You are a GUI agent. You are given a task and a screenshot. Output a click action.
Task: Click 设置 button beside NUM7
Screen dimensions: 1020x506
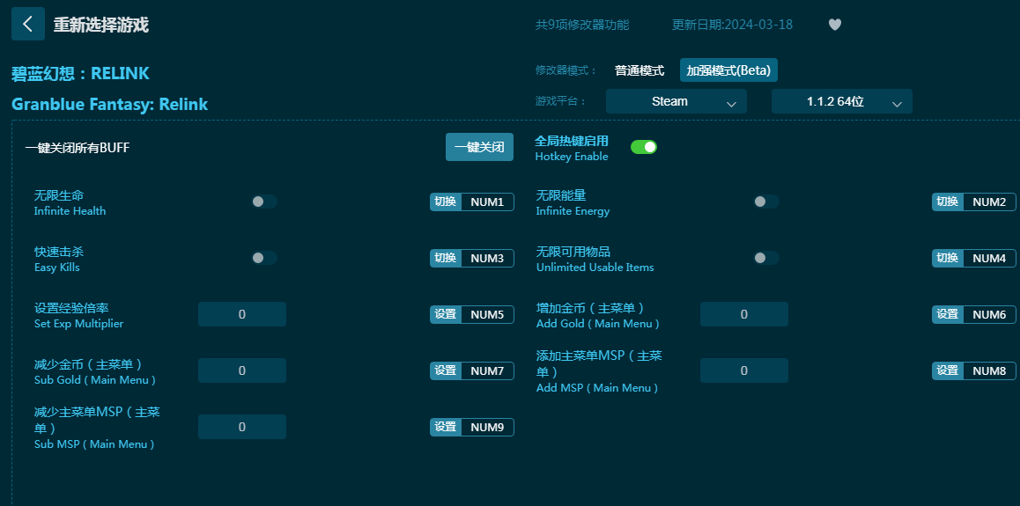click(x=446, y=370)
